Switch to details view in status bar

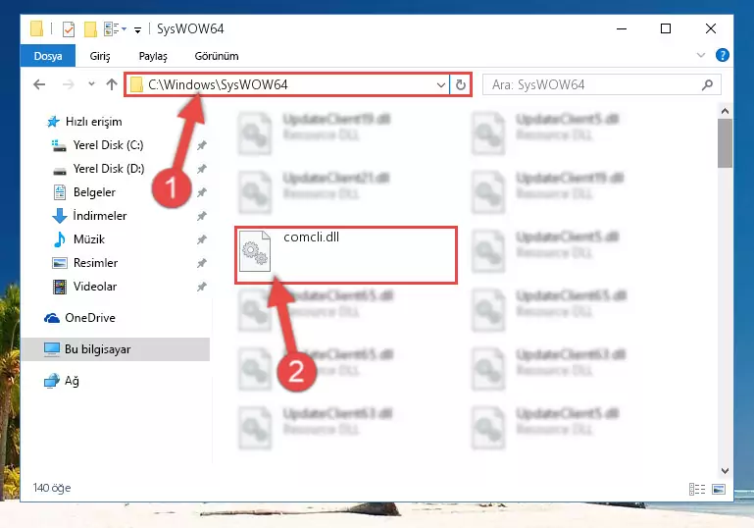[x=697, y=490]
